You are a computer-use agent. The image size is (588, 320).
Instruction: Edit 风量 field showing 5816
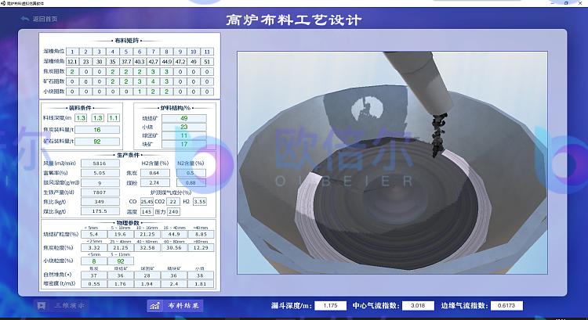point(100,164)
